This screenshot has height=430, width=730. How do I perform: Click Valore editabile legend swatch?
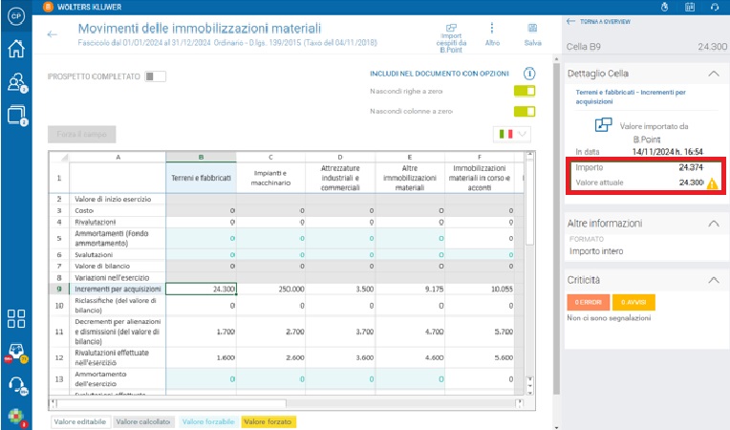pos(80,421)
